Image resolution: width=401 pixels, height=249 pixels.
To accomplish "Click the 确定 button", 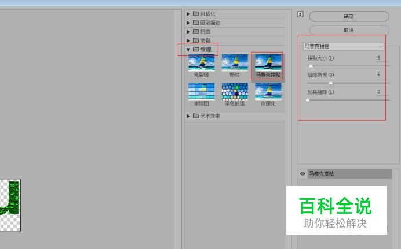I will coord(349,17).
